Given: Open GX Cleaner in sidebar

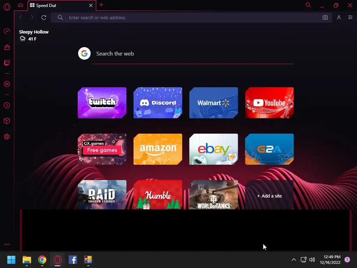Looking at the screenshot, I should point(7,47).
